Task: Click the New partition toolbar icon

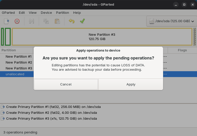Action: [x=7, y=21]
